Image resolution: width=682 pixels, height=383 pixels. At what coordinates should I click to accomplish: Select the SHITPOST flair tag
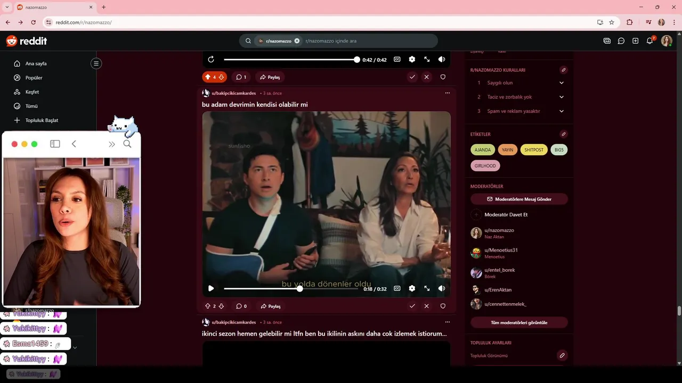point(534,150)
